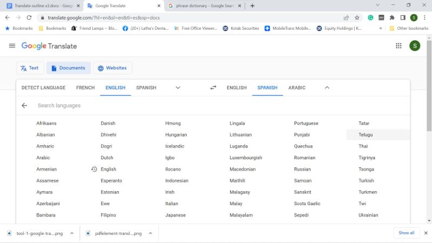Viewport: 432px width, 243px height.
Task: Show hidden bookmarks via the overflow chevron
Action: pos(381,28)
